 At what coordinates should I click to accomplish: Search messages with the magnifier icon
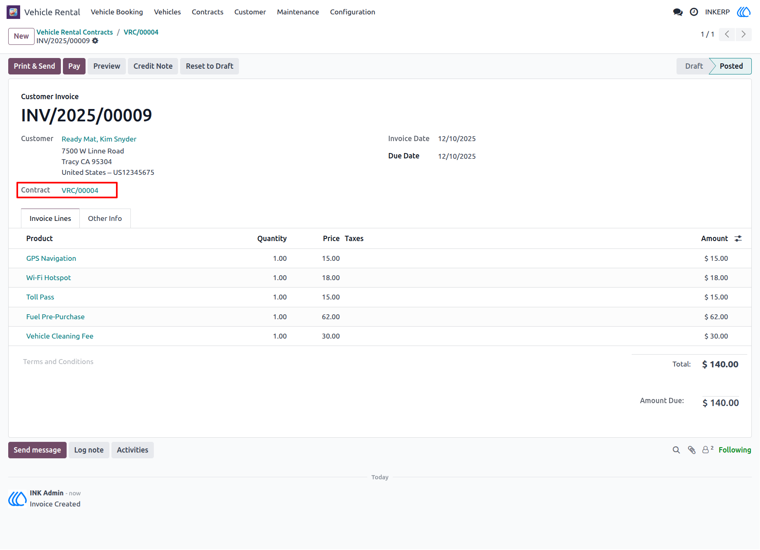coord(676,450)
